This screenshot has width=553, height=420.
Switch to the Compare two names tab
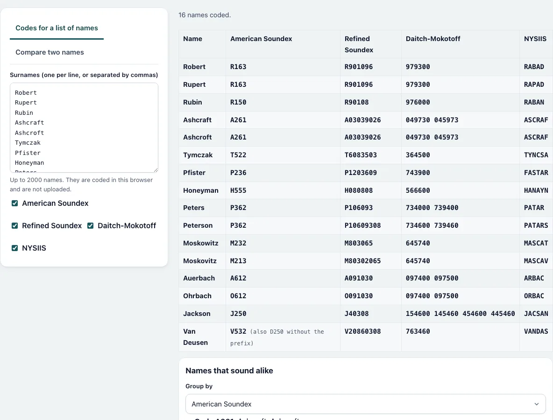[50, 52]
